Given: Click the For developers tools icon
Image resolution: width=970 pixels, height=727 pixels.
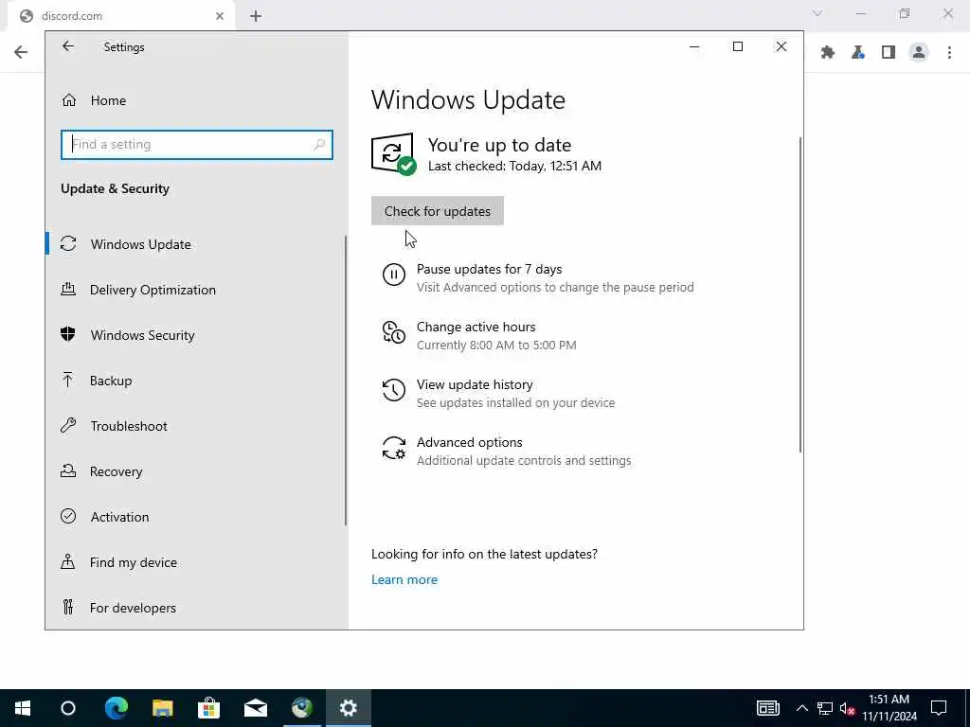Looking at the screenshot, I should coord(68,607).
